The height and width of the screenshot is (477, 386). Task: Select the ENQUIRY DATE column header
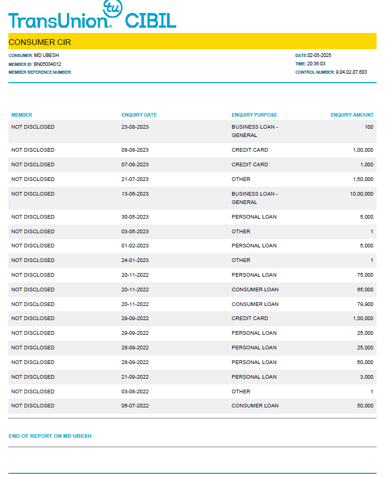click(x=139, y=115)
